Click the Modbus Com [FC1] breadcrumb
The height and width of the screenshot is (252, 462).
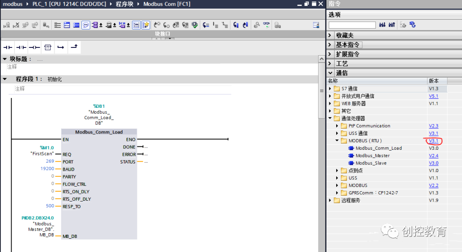click(167, 4)
